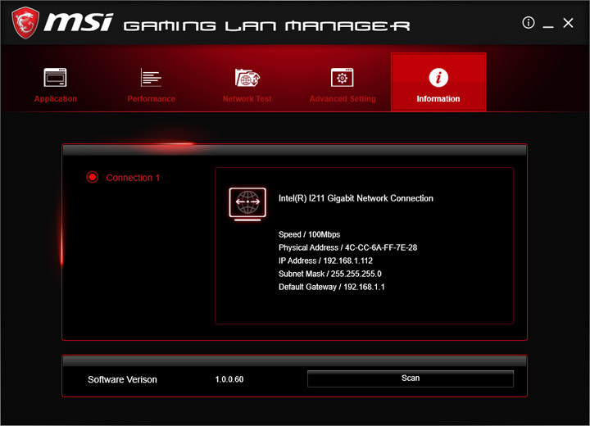Viewport: 590px width, 426px height.
Task: Click the Default Gateway 192.168.1.1 line
Action: click(x=332, y=287)
